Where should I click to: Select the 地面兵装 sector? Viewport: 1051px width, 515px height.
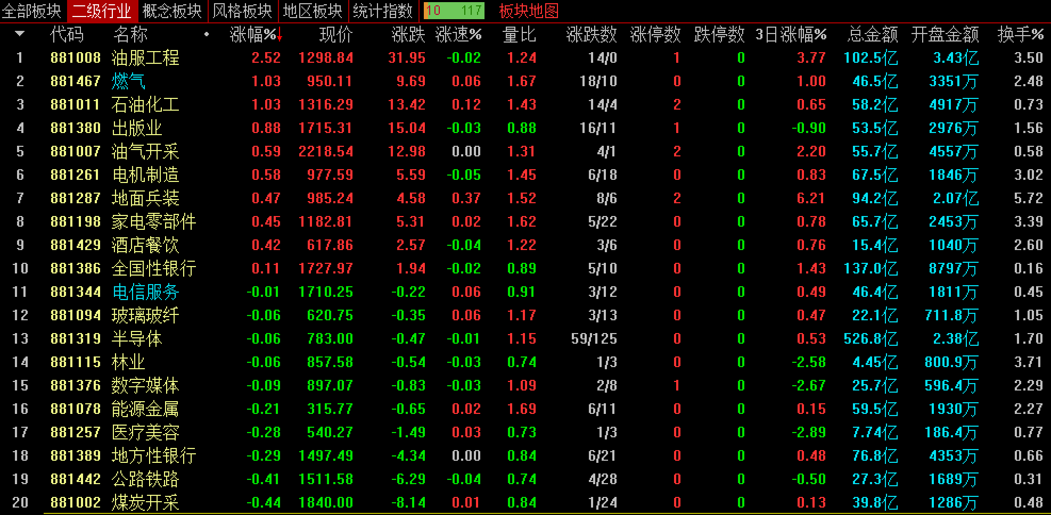(x=145, y=198)
